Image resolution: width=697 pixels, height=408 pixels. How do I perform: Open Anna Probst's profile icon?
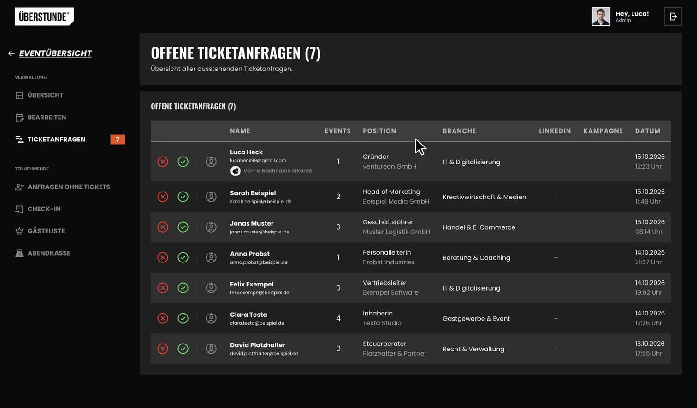click(x=211, y=257)
